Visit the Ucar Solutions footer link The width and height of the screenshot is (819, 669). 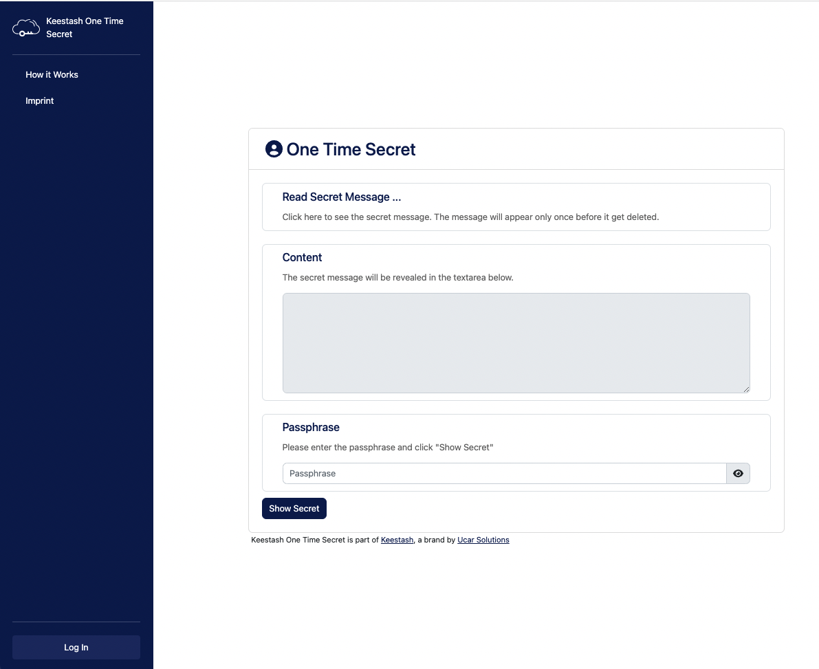(483, 540)
